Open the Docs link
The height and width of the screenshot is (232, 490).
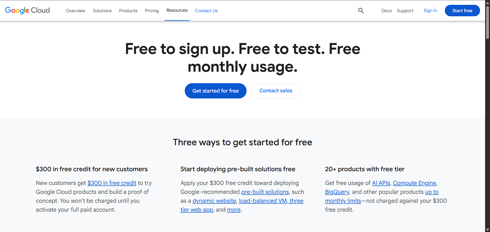click(386, 11)
